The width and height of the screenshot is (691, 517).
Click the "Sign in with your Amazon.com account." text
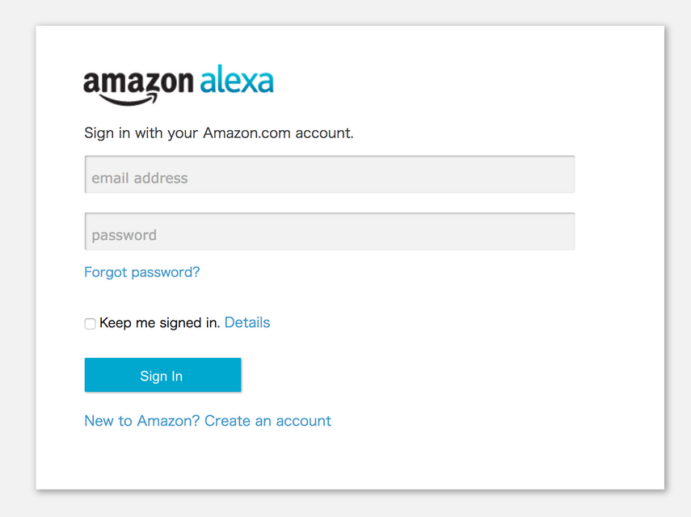coord(218,133)
